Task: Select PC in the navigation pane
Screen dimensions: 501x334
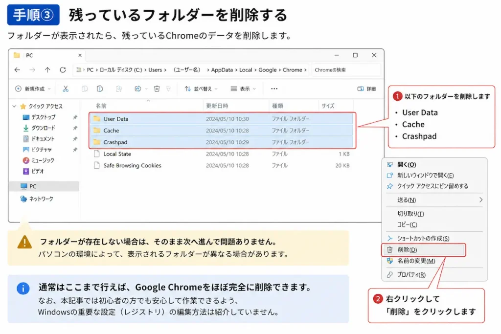Action: (45, 186)
